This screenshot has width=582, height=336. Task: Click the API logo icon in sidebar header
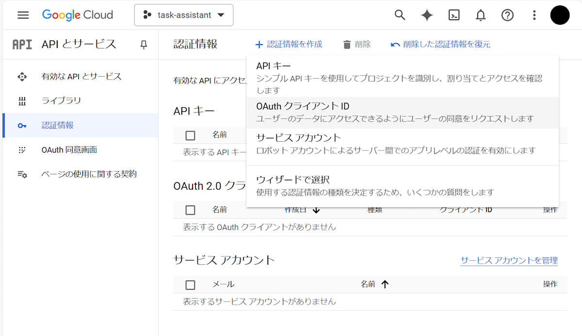pyautogui.click(x=22, y=45)
